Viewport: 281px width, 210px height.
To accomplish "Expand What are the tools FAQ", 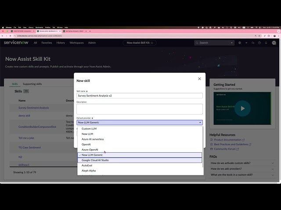I will (x=242, y=175).
